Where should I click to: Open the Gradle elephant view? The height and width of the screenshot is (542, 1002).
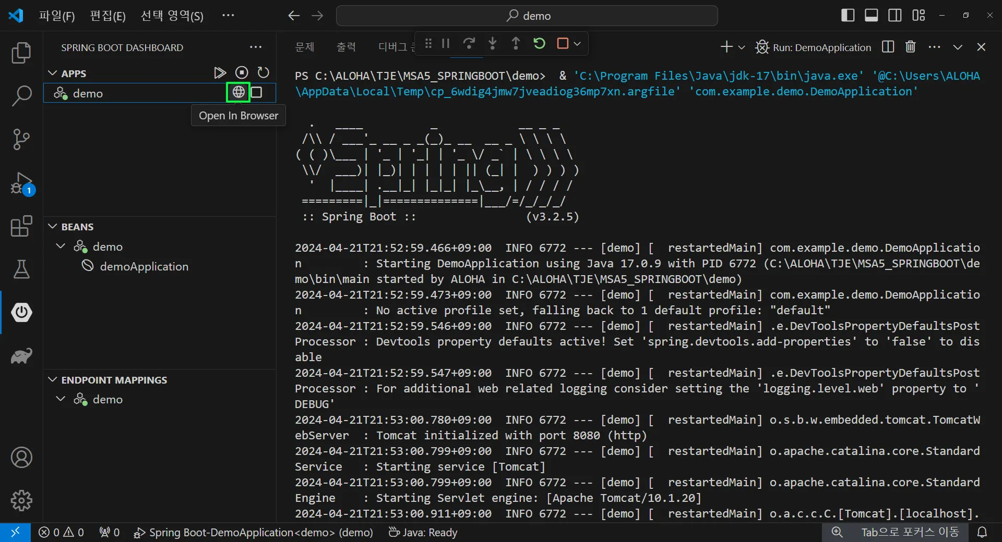click(x=21, y=356)
